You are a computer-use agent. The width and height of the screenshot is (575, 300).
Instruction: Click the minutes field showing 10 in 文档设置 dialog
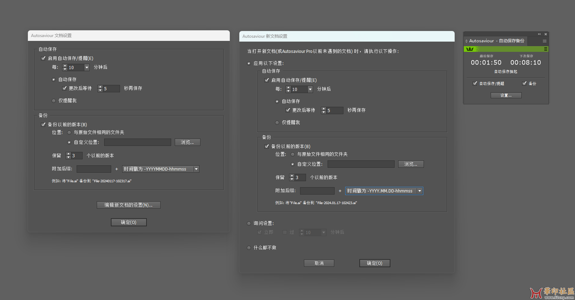point(76,67)
